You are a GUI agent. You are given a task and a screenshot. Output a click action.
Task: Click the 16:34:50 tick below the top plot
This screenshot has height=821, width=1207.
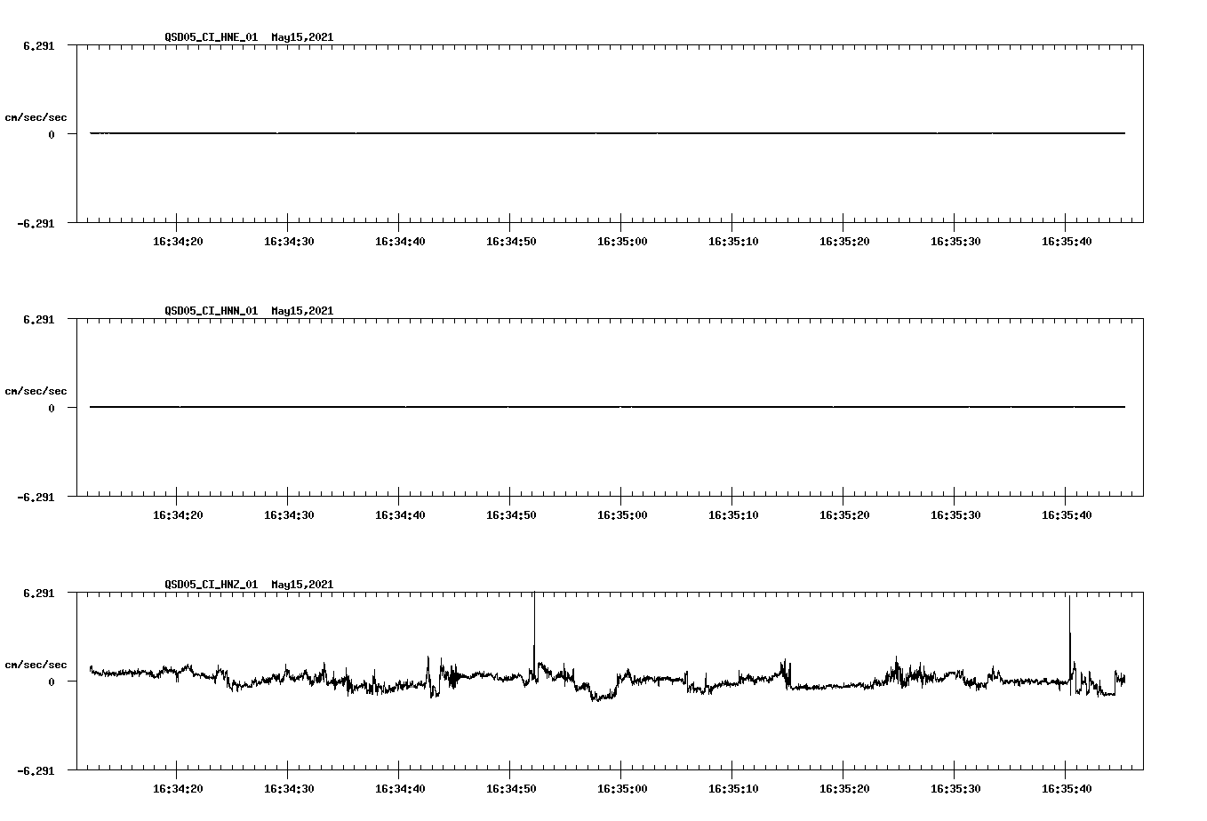(x=512, y=240)
